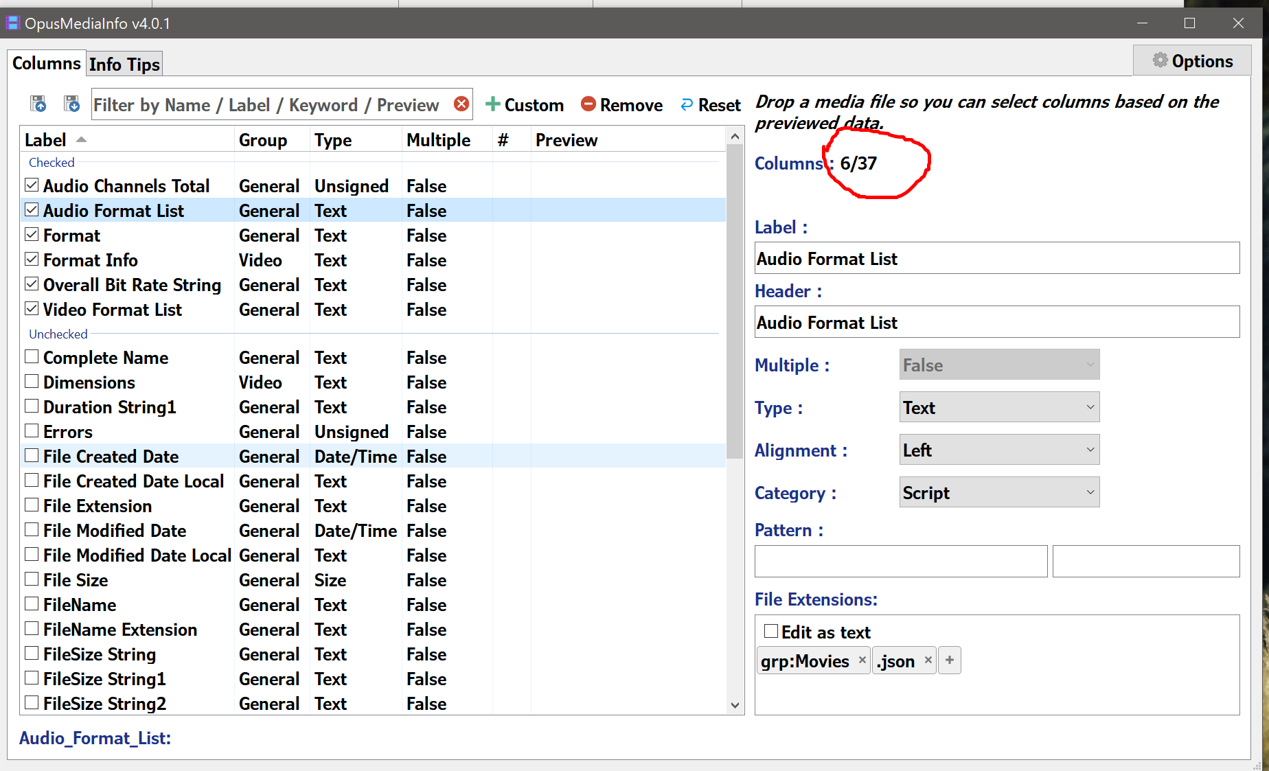Remove the grp:Movies extension tag
The image size is (1269, 771).
(862, 660)
